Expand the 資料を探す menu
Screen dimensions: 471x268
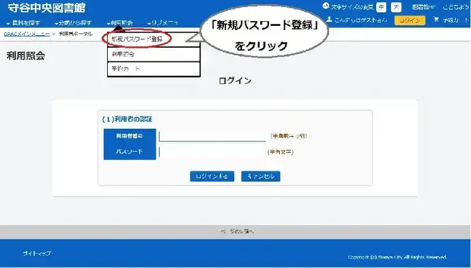23,23
